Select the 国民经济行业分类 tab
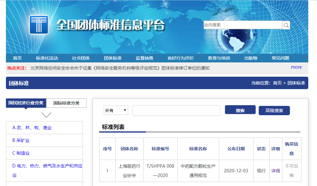The image size is (317, 186). point(26,103)
